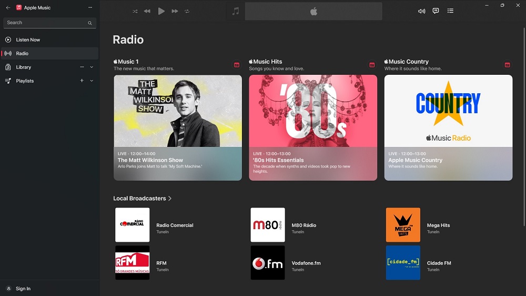The width and height of the screenshot is (526, 296).
Task: Collapse the Library section chevron
Action: (92, 67)
